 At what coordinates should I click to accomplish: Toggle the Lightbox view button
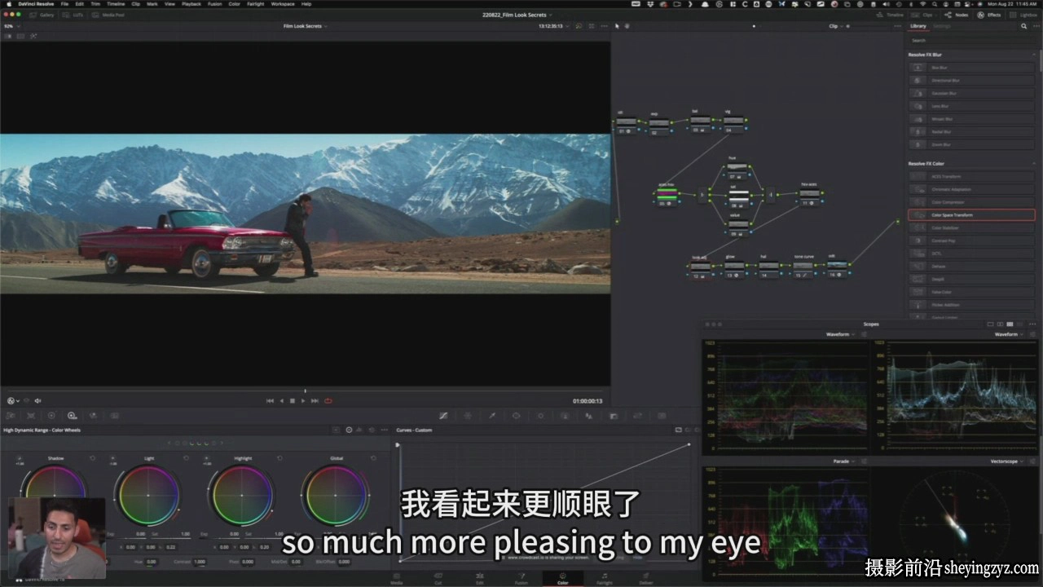point(1024,15)
